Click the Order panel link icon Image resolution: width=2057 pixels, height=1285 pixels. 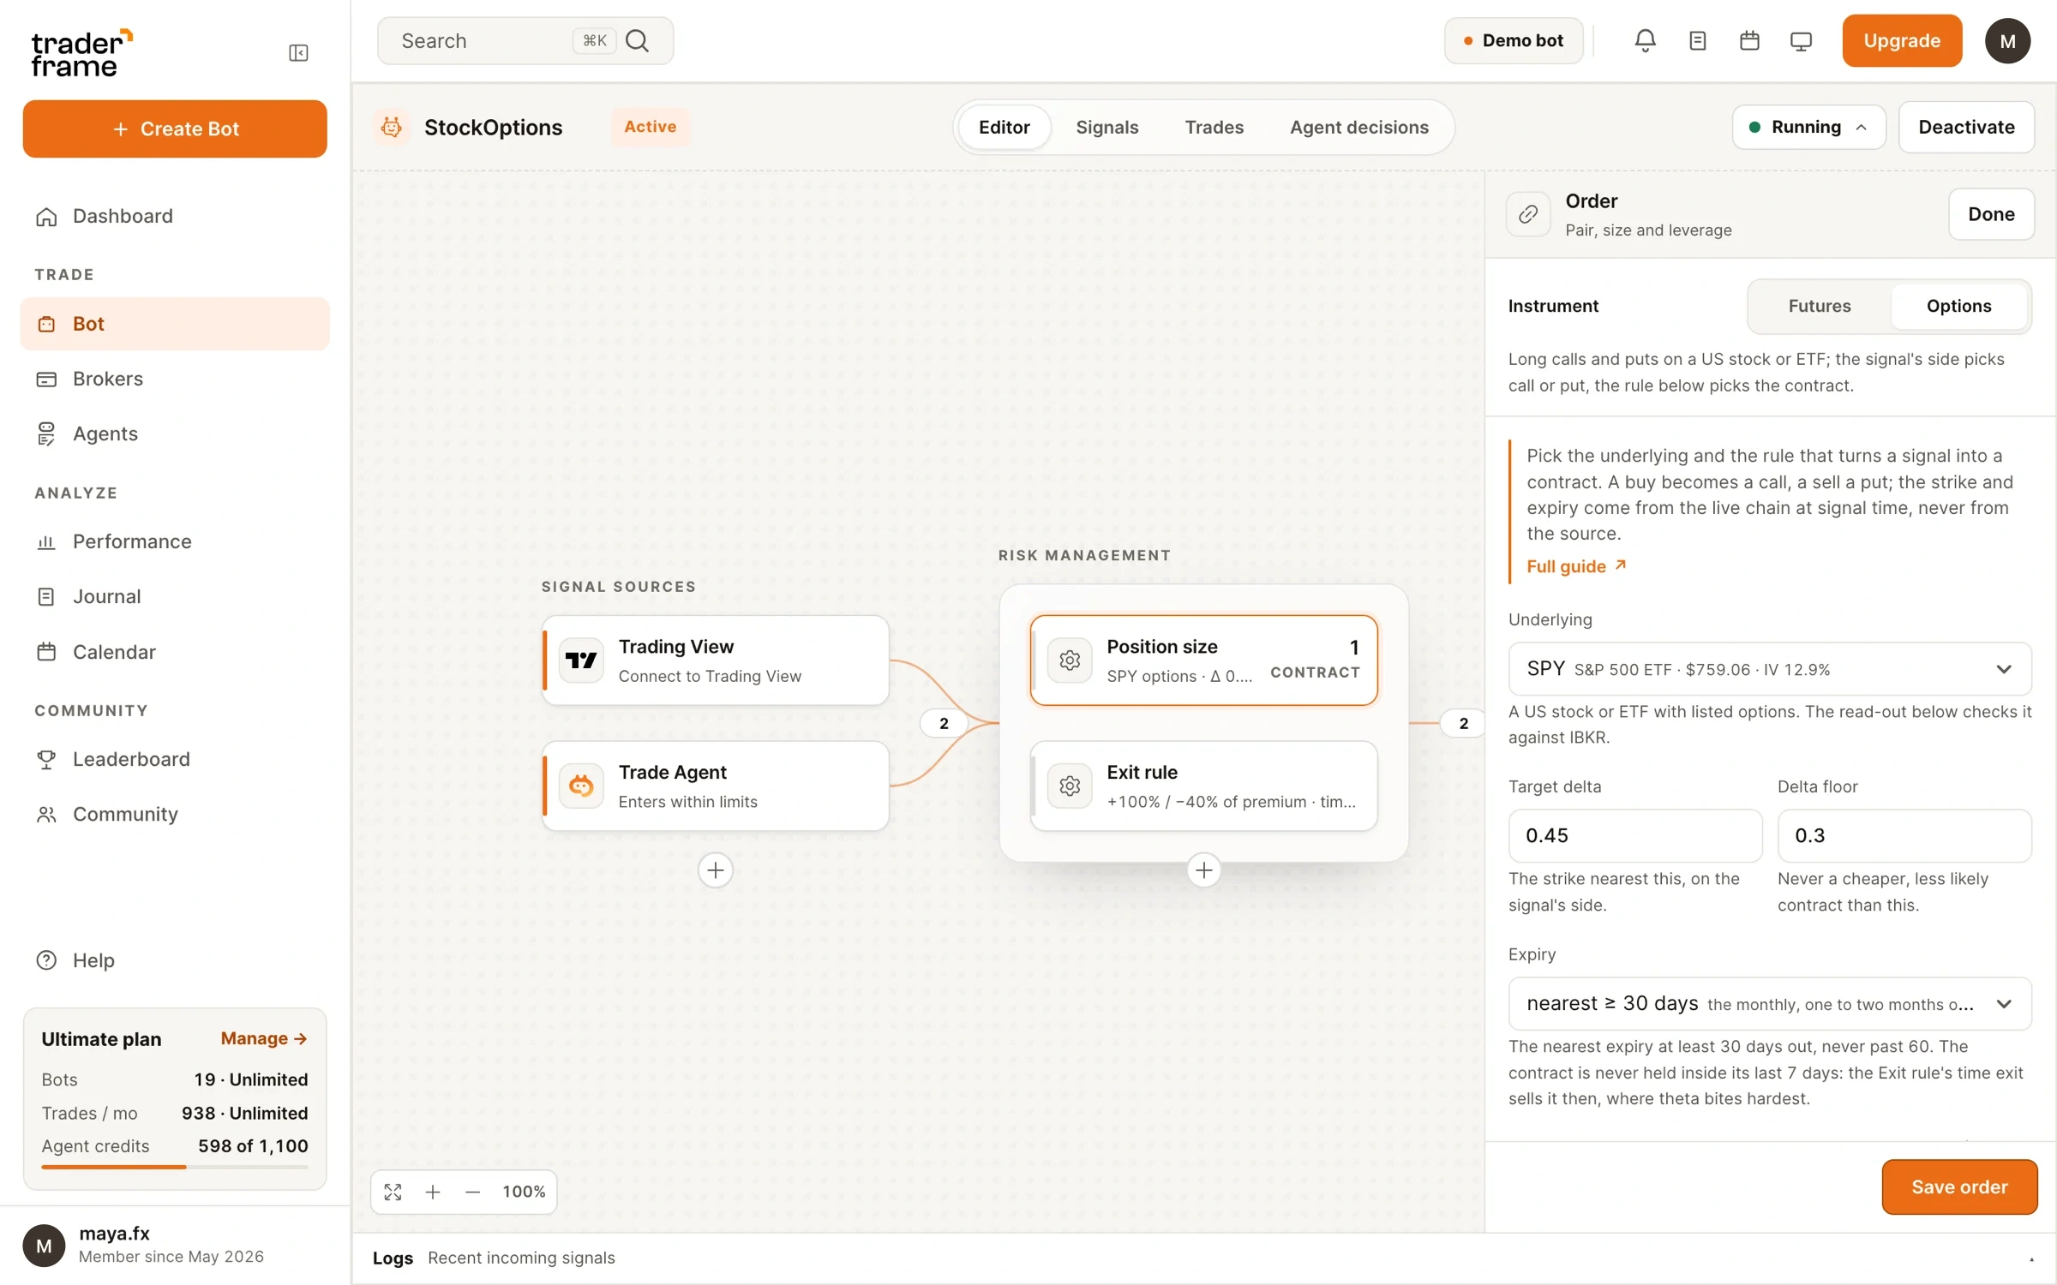pos(1528,214)
